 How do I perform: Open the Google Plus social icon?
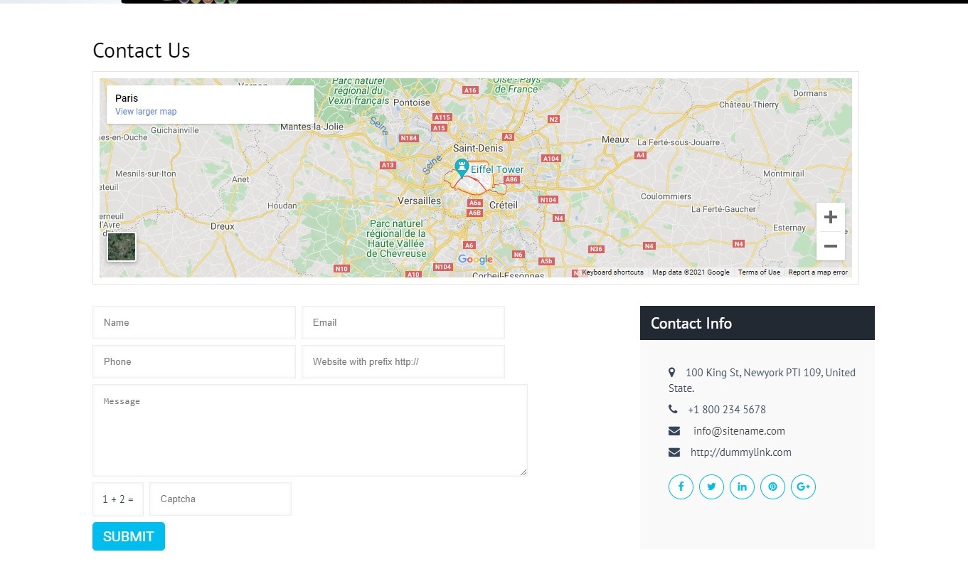coord(803,487)
